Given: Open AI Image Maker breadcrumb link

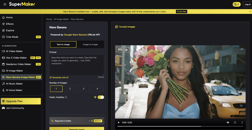Looking at the screenshot, I should click(61, 19).
